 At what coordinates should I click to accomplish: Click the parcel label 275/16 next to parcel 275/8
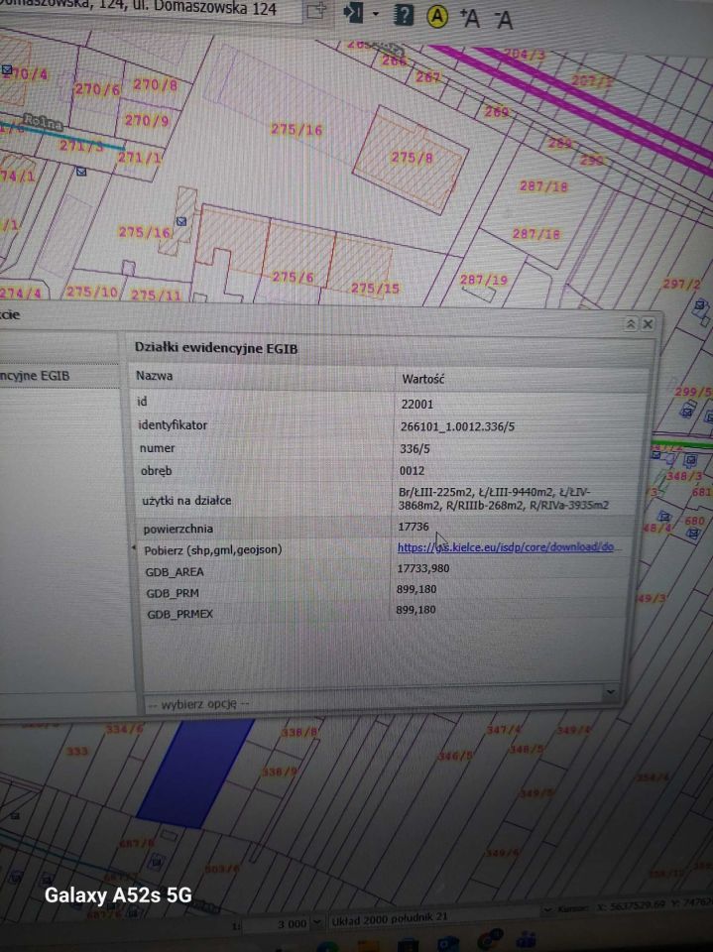click(297, 129)
